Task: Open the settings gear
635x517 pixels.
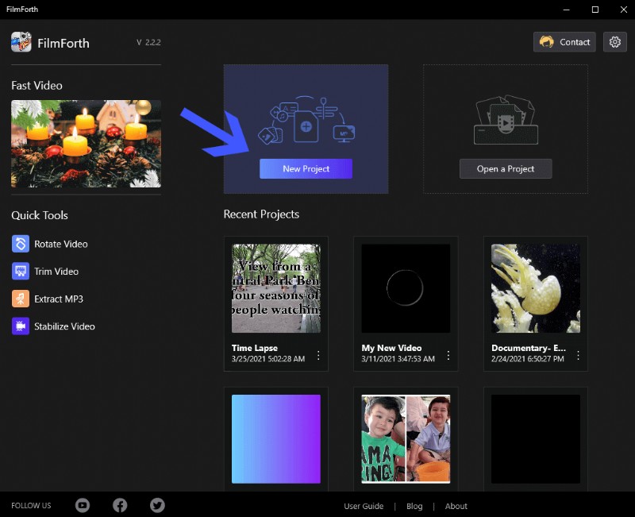Action: point(615,41)
